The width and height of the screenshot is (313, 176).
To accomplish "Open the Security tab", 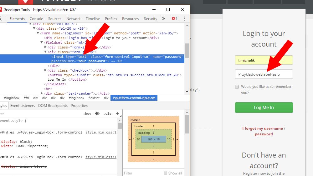I will coord(151,18).
